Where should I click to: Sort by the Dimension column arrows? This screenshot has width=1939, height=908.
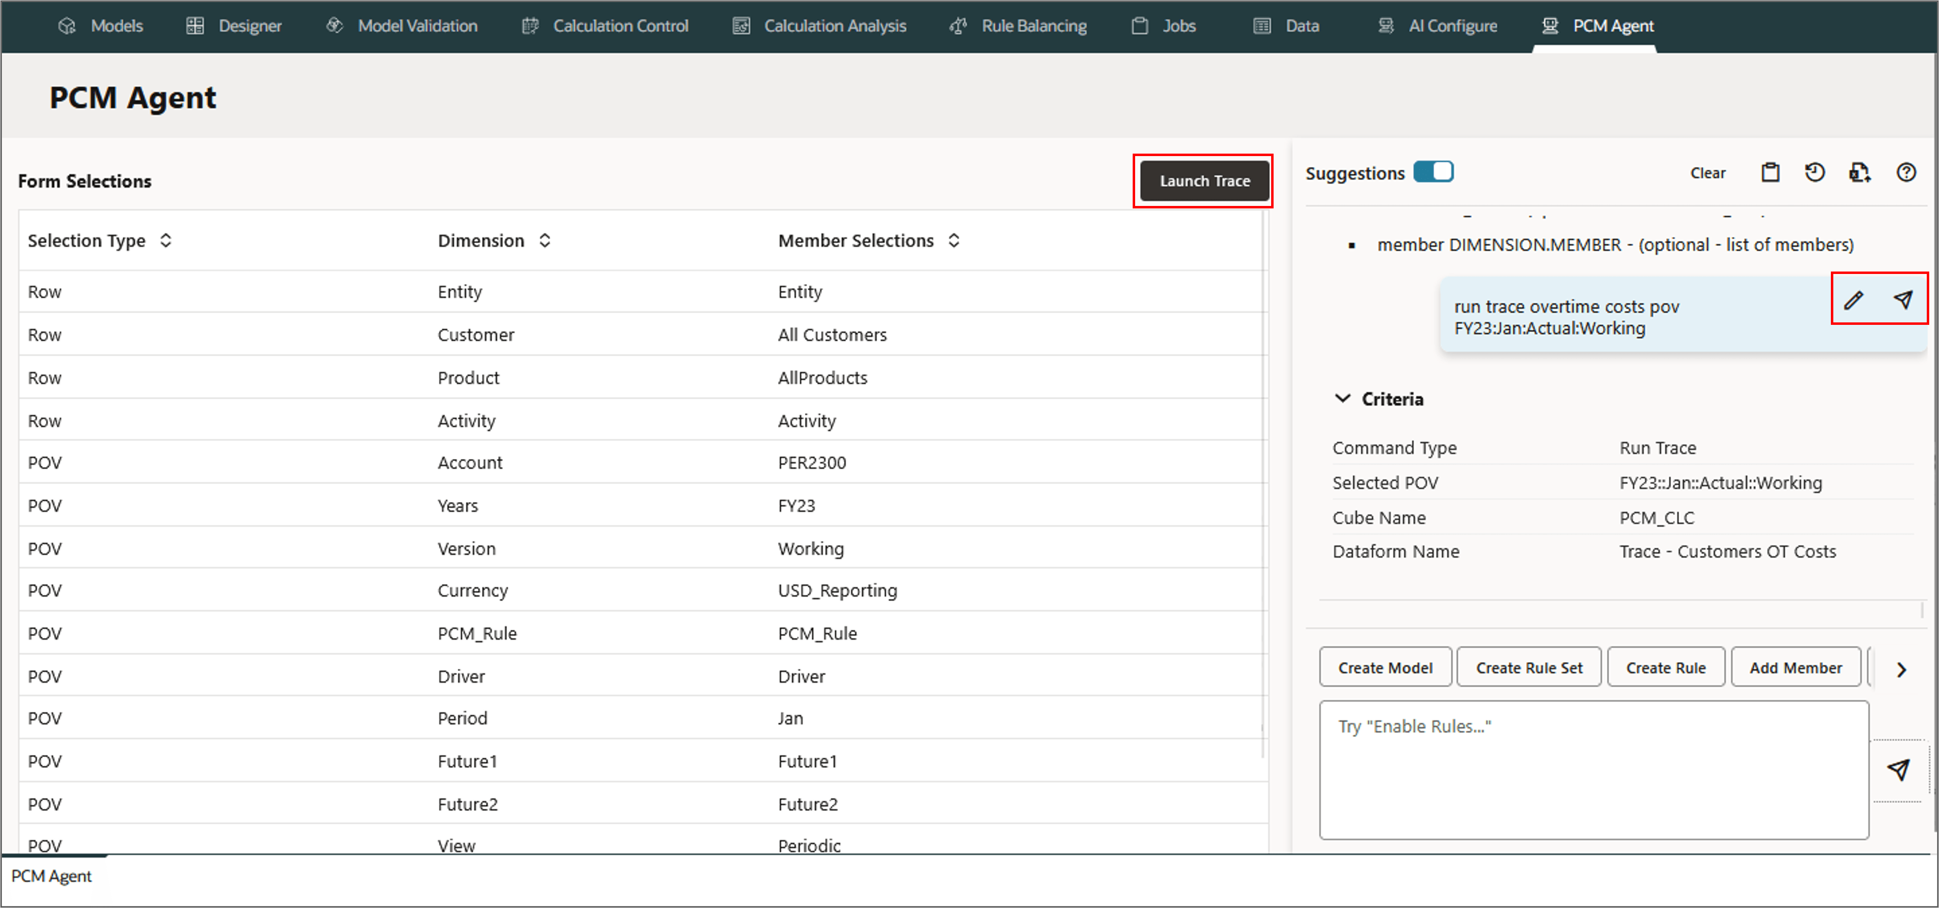[545, 240]
